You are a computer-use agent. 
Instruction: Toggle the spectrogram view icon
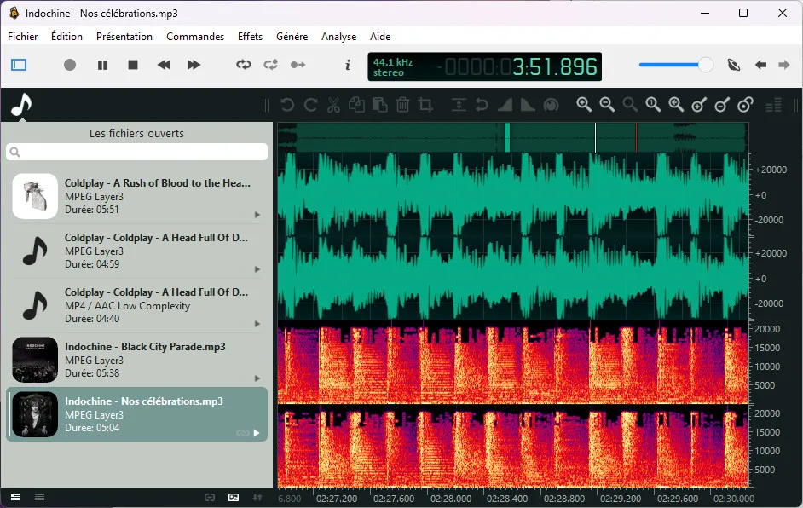pyautogui.click(x=234, y=497)
